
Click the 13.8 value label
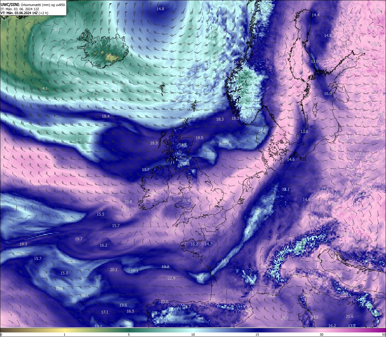coord(352,326)
